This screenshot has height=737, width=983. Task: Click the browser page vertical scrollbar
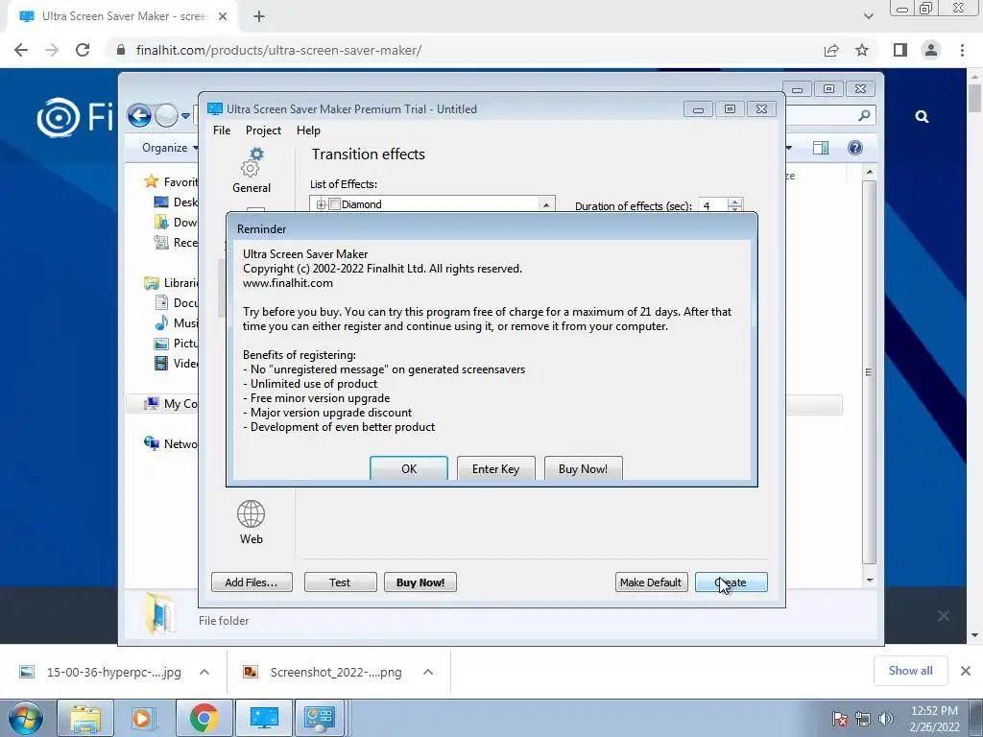(x=975, y=98)
